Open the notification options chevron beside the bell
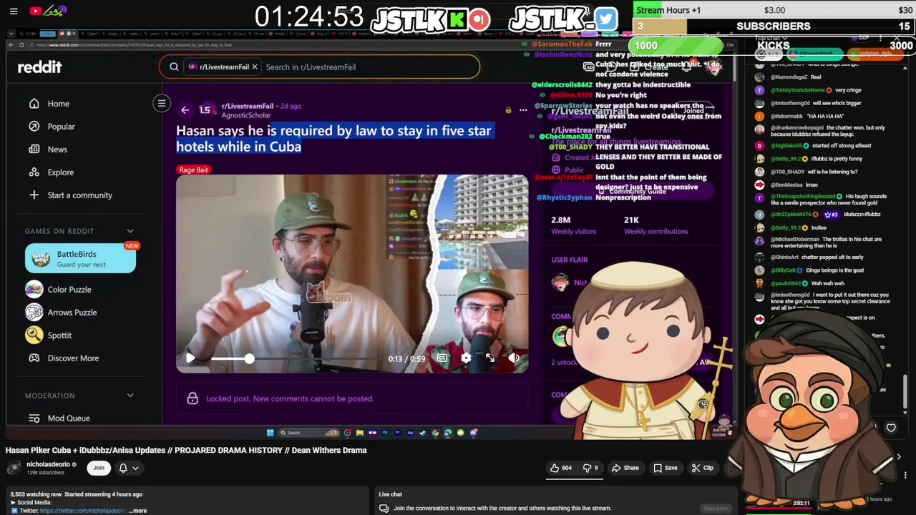Screen dimensions: 916x515 (x=135, y=468)
